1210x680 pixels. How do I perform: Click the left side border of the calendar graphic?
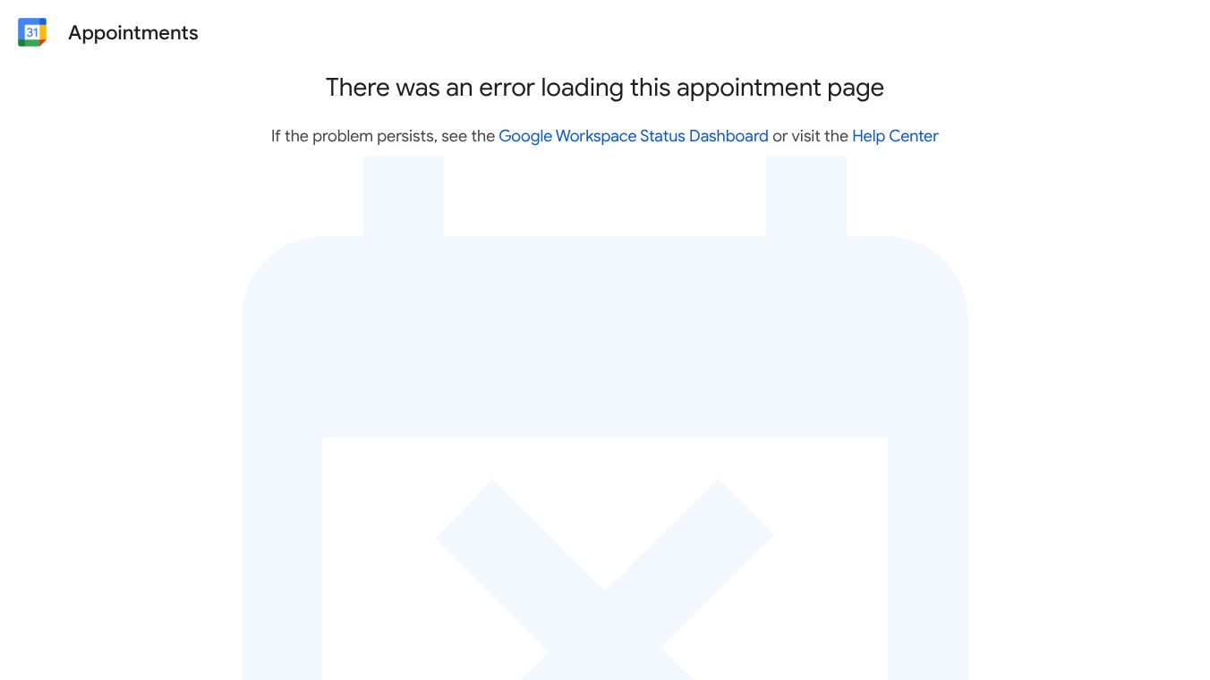point(282,558)
